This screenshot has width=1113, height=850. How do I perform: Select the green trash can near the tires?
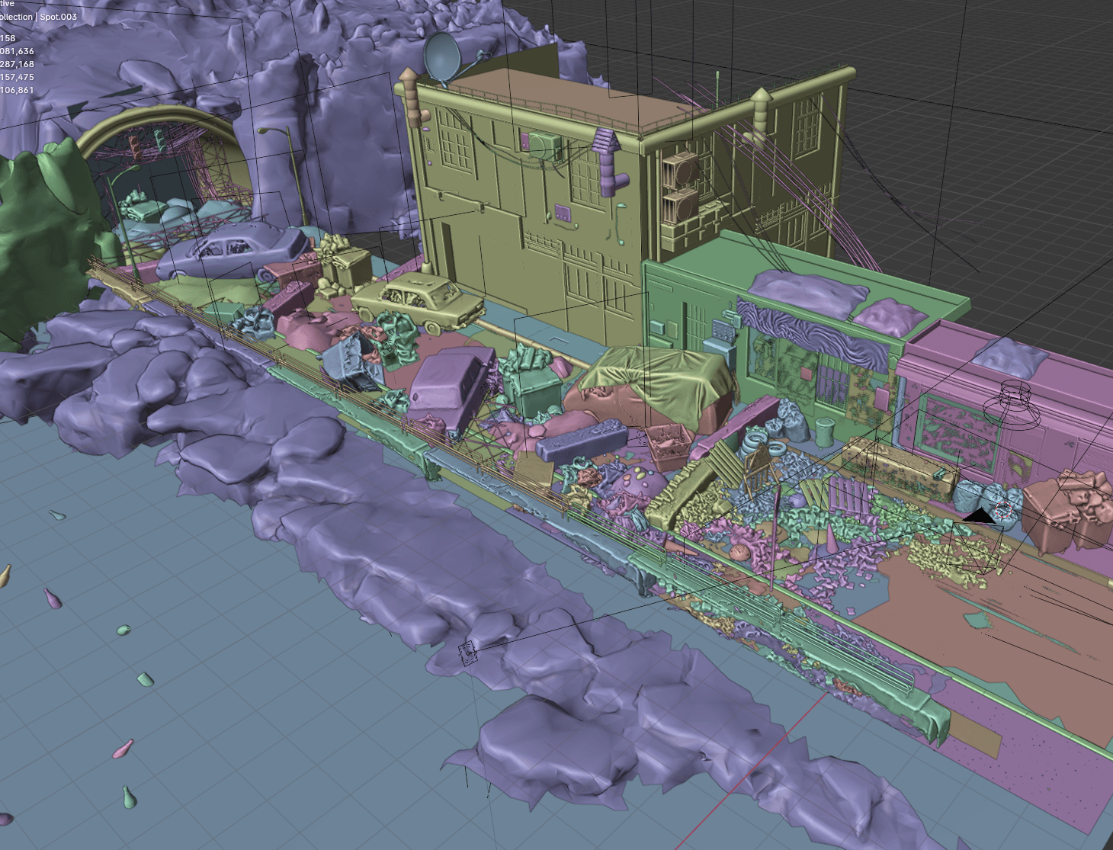click(825, 433)
